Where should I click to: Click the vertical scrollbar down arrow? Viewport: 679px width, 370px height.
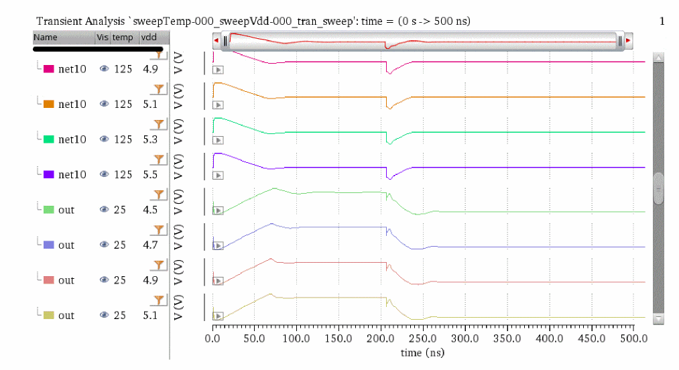[x=658, y=319]
